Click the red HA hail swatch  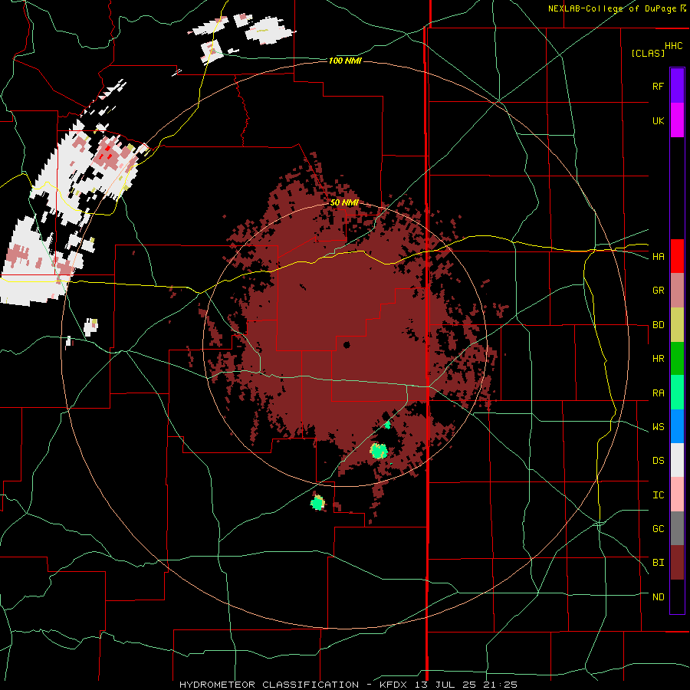pos(677,256)
